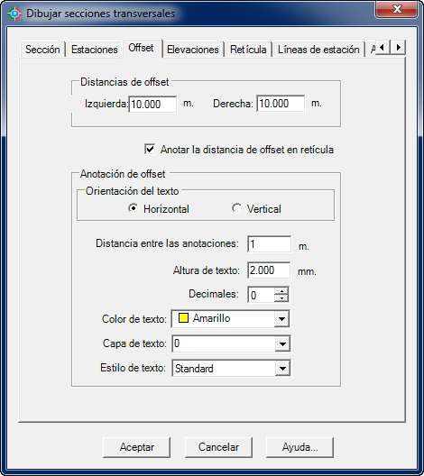Select Vertical text orientation
Image resolution: width=424 pixels, height=476 pixels.
point(236,208)
